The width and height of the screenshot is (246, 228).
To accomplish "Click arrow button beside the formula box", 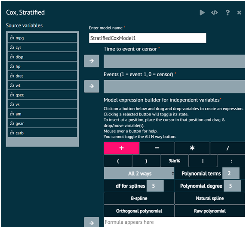I will (x=92, y=222).
